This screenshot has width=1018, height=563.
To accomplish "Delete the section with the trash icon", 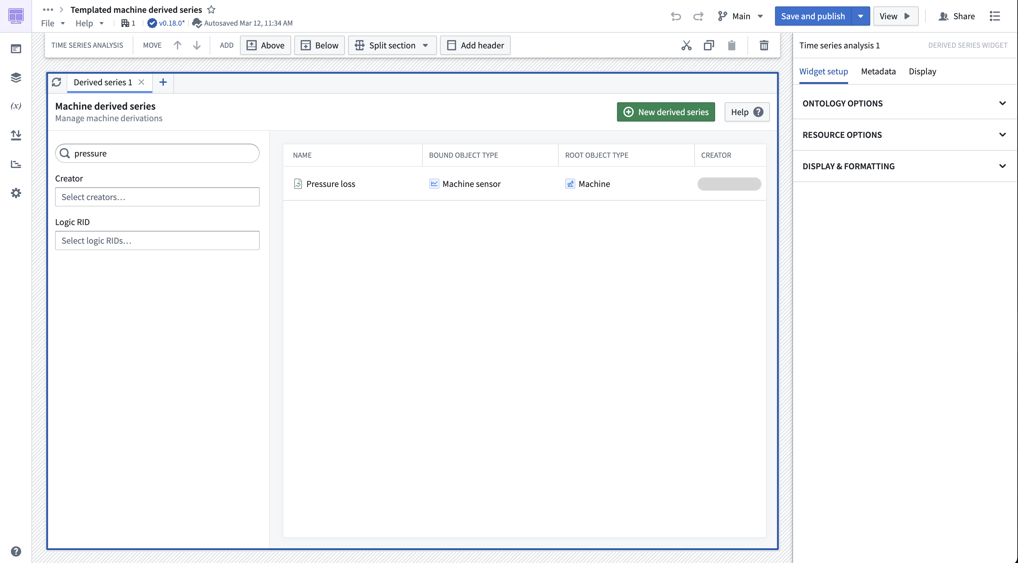I will tap(764, 45).
